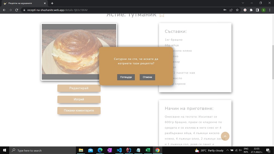Open File Explorer from taskbar
The image size is (274, 154).
81,150
